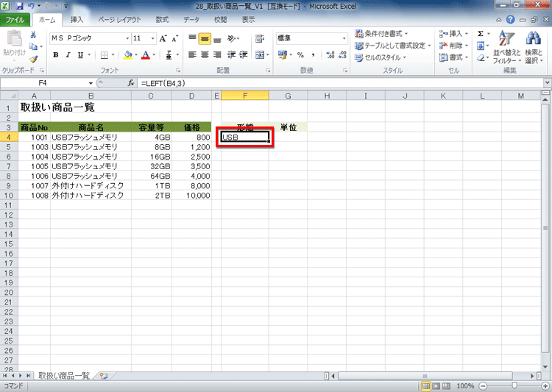Open the font size dropdown
The width and height of the screenshot is (552, 392).
coord(153,38)
